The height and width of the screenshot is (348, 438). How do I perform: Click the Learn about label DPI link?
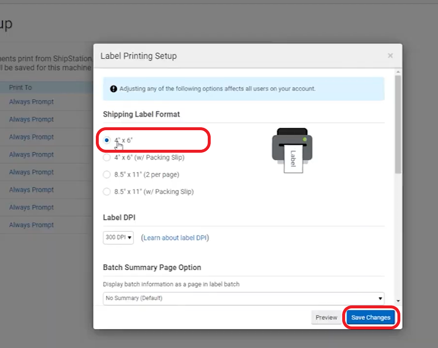tap(176, 237)
